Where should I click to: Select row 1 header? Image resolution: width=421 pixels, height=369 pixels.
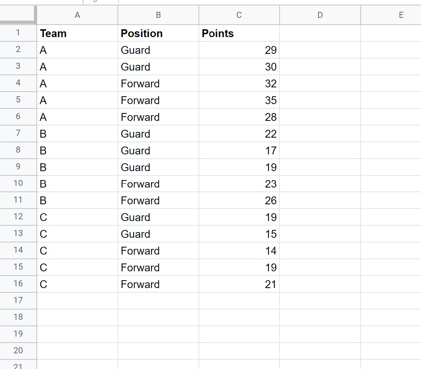[18, 33]
